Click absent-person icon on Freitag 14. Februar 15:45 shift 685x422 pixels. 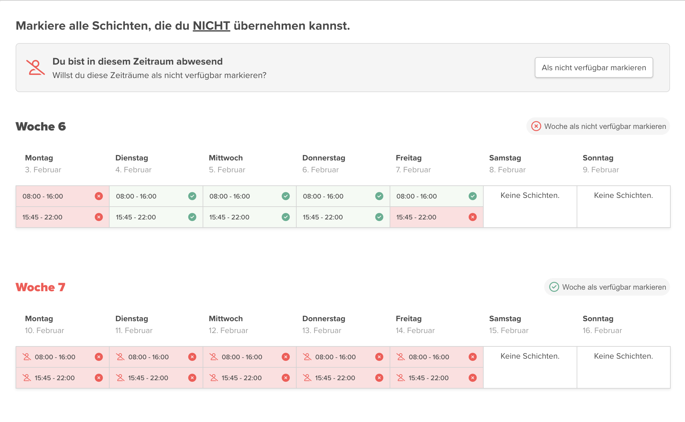(x=401, y=378)
